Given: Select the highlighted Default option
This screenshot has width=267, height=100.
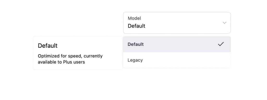Looking at the screenshot, I should pos(177,44).
